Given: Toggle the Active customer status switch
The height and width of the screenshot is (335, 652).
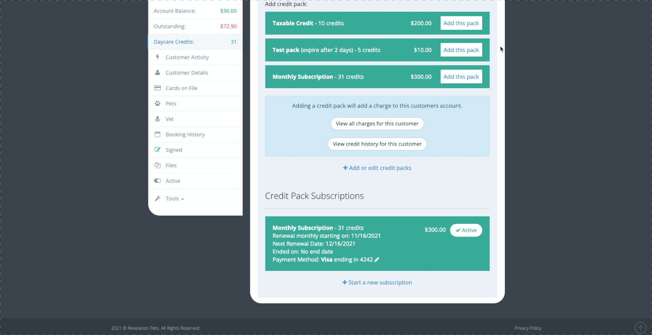Looking at the screenshot, I should point(158,180).
